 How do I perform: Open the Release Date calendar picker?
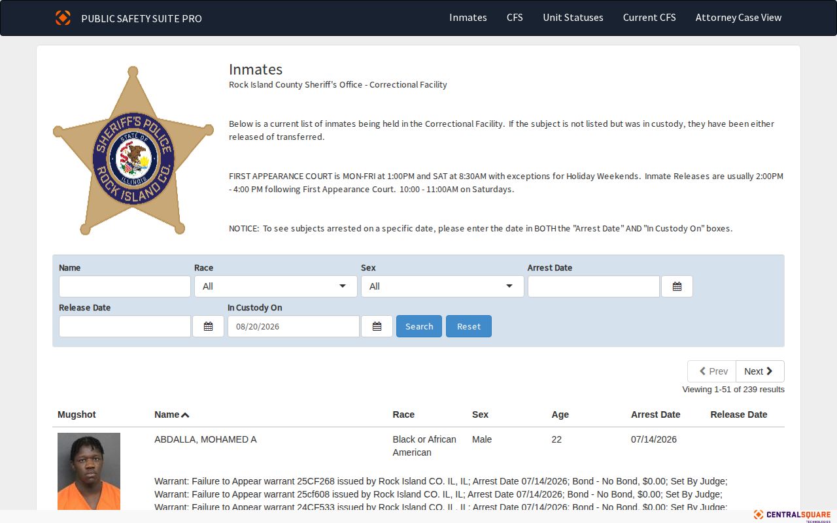[x=208, y=326]
